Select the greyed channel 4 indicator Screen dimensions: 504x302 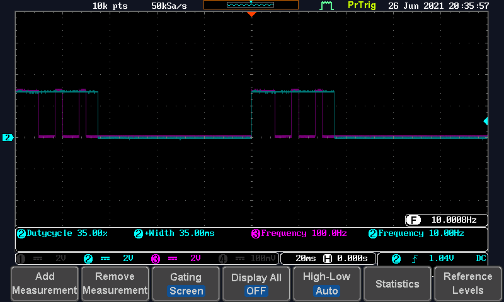[x=223, y=259]
